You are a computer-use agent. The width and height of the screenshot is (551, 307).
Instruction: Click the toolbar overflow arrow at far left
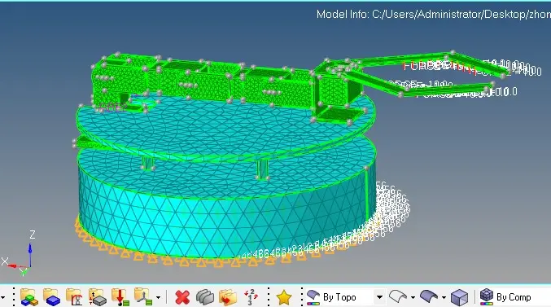click(2, 297)
